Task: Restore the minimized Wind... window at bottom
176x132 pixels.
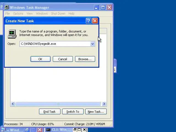Action: 27,130
